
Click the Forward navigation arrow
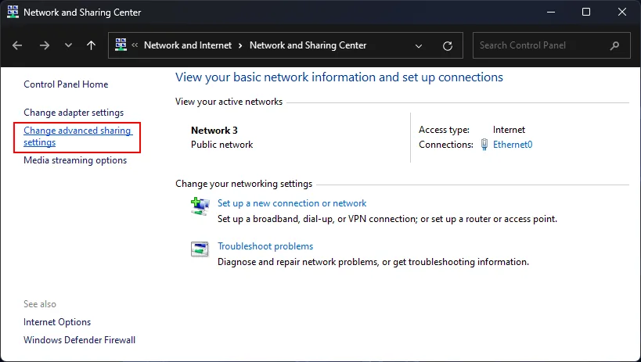(44, 45)
